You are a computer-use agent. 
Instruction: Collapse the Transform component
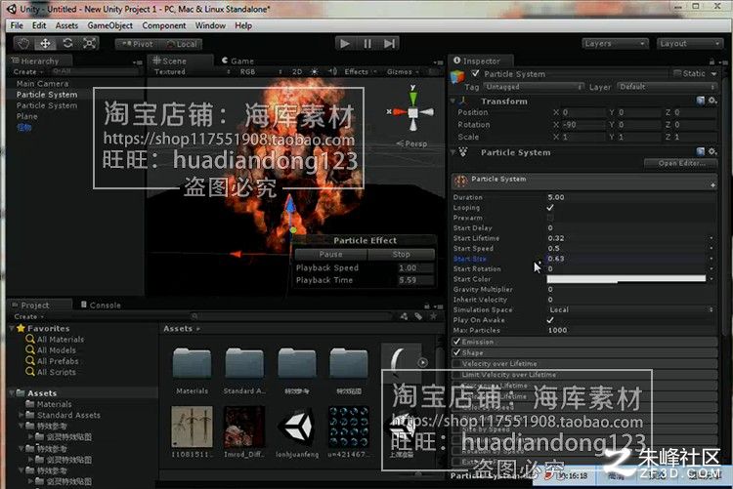pos(453,101)
